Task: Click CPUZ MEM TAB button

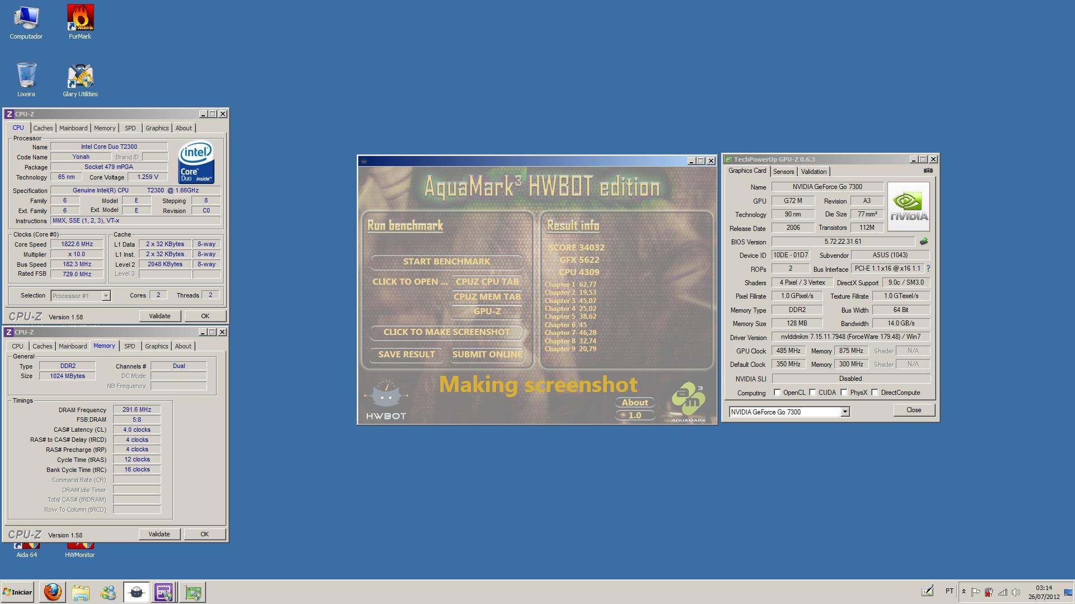Action: tap(487, 296)
